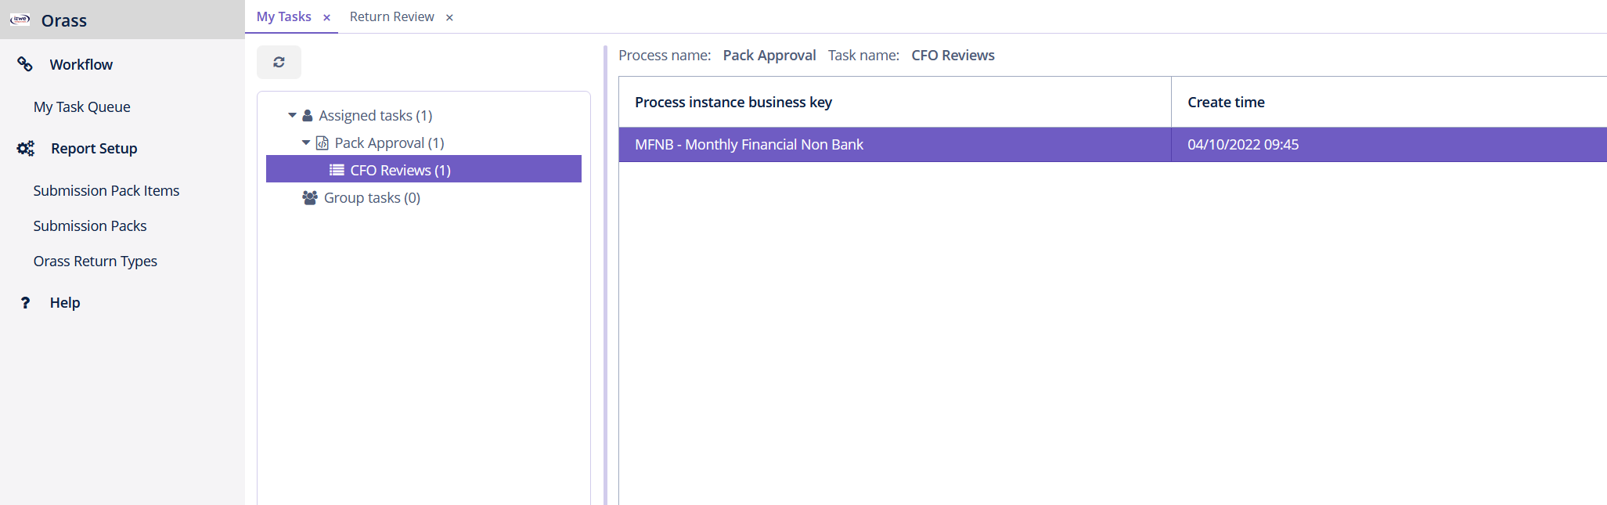The image size is (1607, 505).
Task: Click the Workflow link icon in sidebar
Action: click(x=25, y=64)
